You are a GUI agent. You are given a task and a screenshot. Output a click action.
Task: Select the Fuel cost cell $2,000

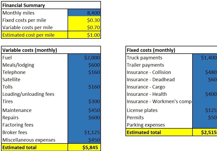tap(84, 58)
